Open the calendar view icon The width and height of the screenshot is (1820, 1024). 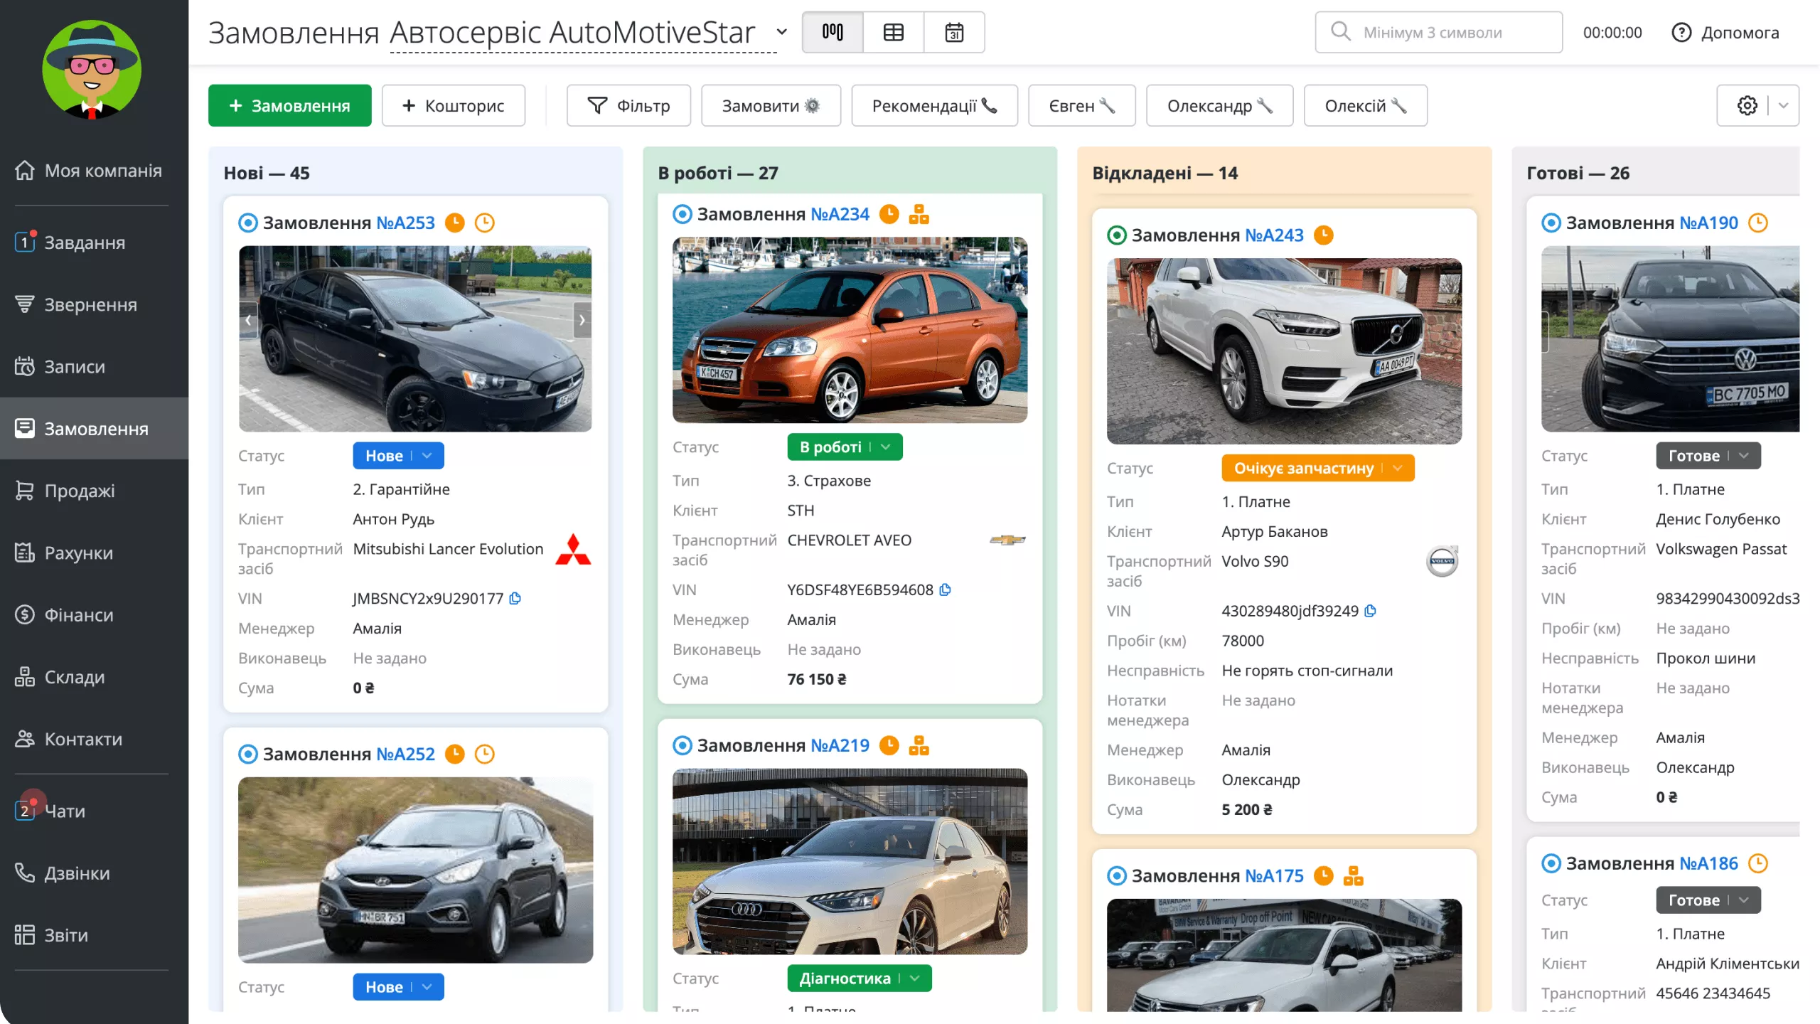(x=954, y=32)
